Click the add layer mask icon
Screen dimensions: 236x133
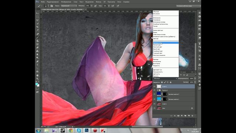pos(178,116)
